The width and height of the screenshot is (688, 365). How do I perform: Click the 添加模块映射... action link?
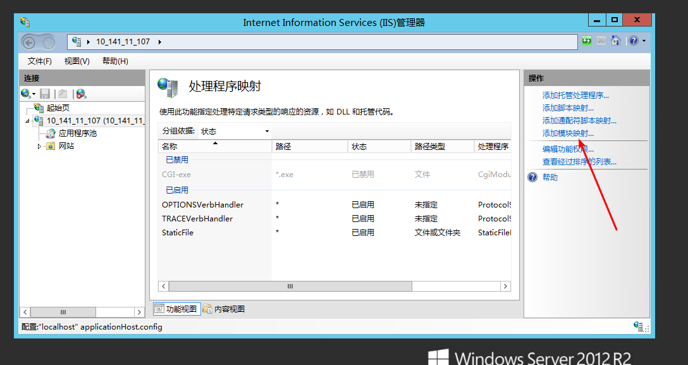tap(568, 133)
